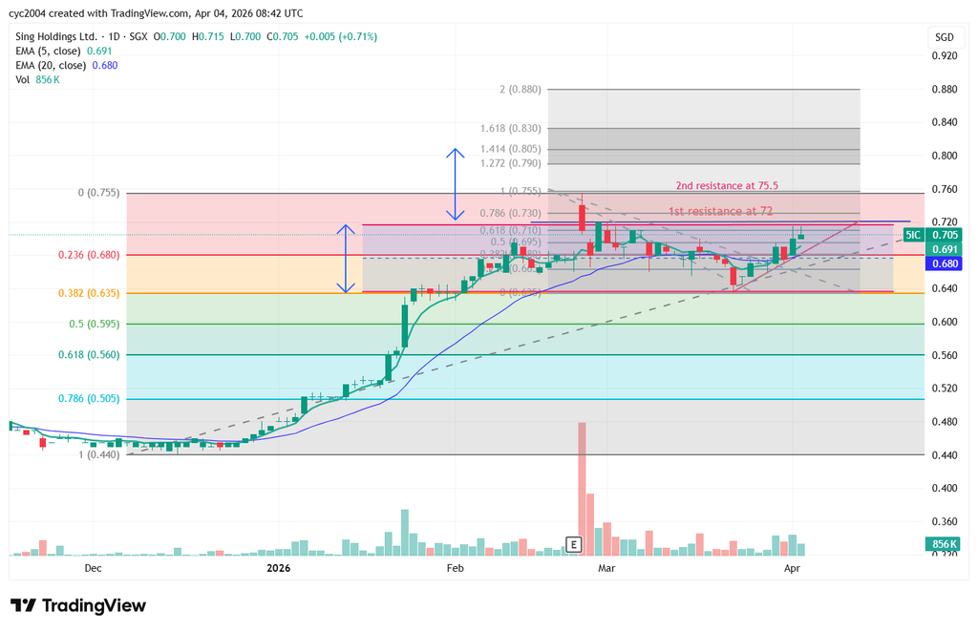The height and width of the screenshot is (631, 978).
Task: Click the 0.400 price axis tick
Action: pos(945,488)
